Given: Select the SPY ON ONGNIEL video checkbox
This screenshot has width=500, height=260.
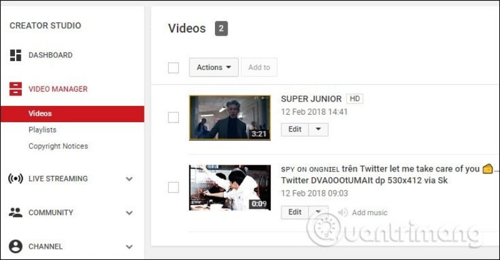Looking at the screenshot, I should [173, 187].
